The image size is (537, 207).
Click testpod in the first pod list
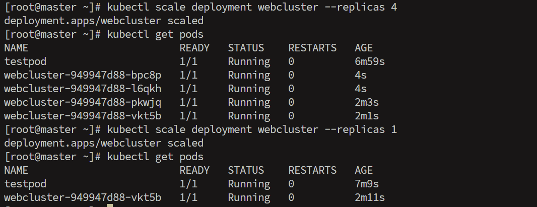tap(25, 62)
